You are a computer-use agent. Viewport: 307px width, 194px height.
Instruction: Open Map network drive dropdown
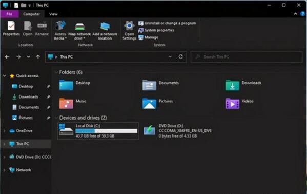(x=79, y=30)
